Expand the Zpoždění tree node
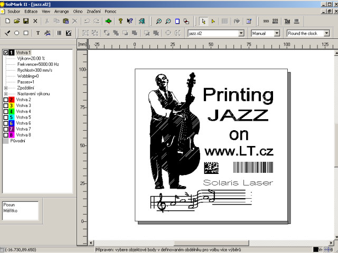 click(x=6, y=88)
